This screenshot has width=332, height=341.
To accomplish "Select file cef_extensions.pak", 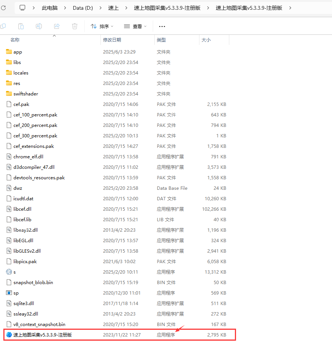I will pyautogui.click(x=34, y=146).
